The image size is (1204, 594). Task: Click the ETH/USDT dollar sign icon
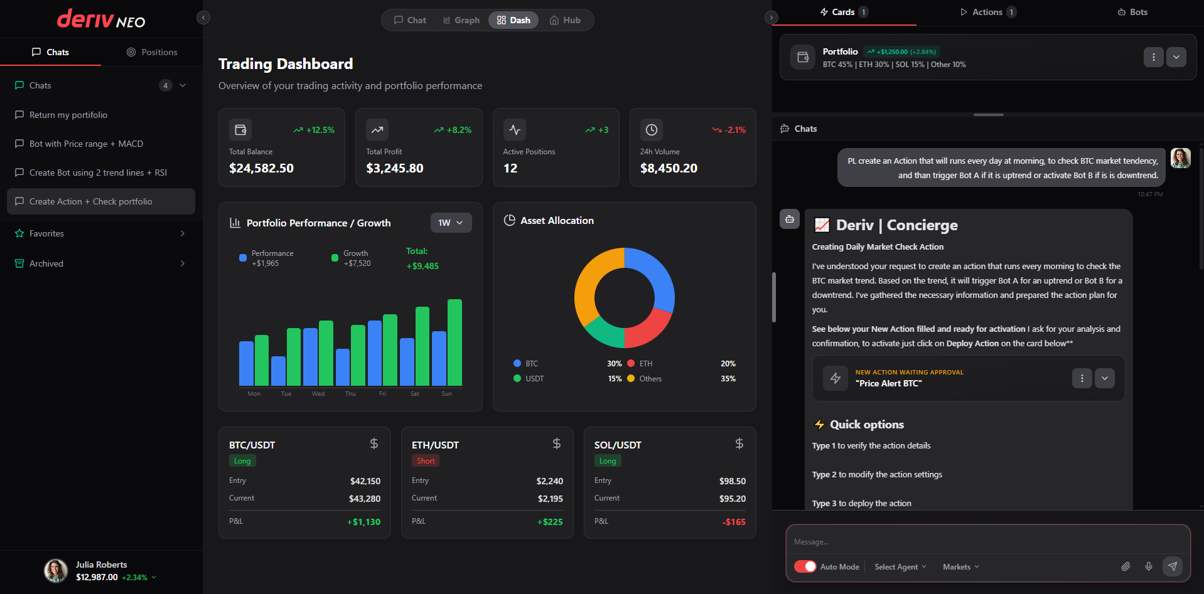tap(557, 443)
